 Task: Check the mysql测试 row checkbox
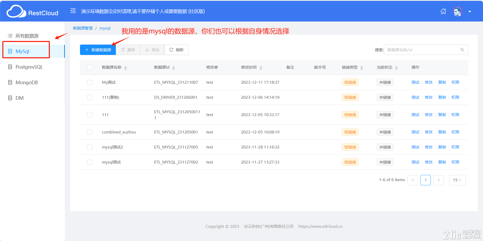[x=90, y=162]
